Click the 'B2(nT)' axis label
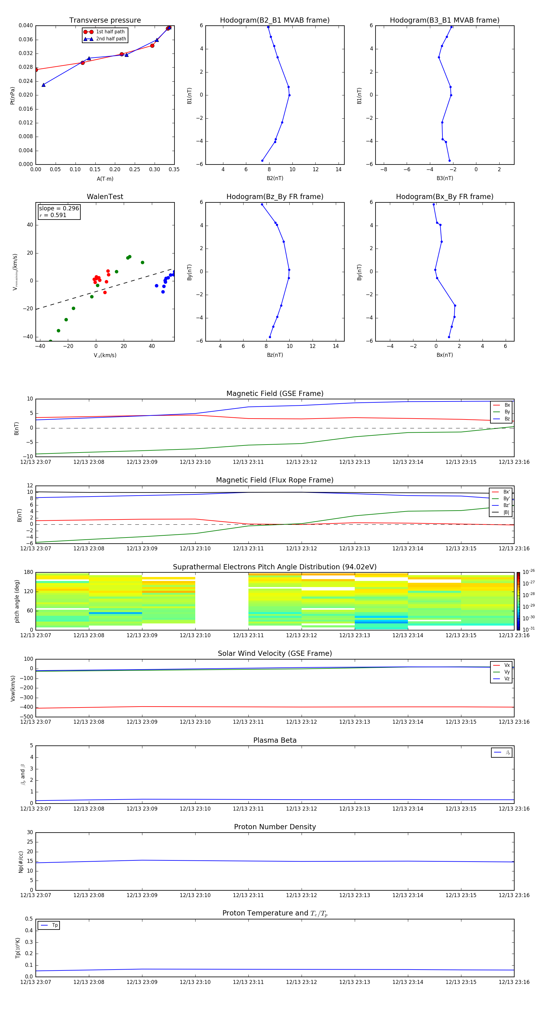The image size is (550, 1009). [x=275, y=178]
